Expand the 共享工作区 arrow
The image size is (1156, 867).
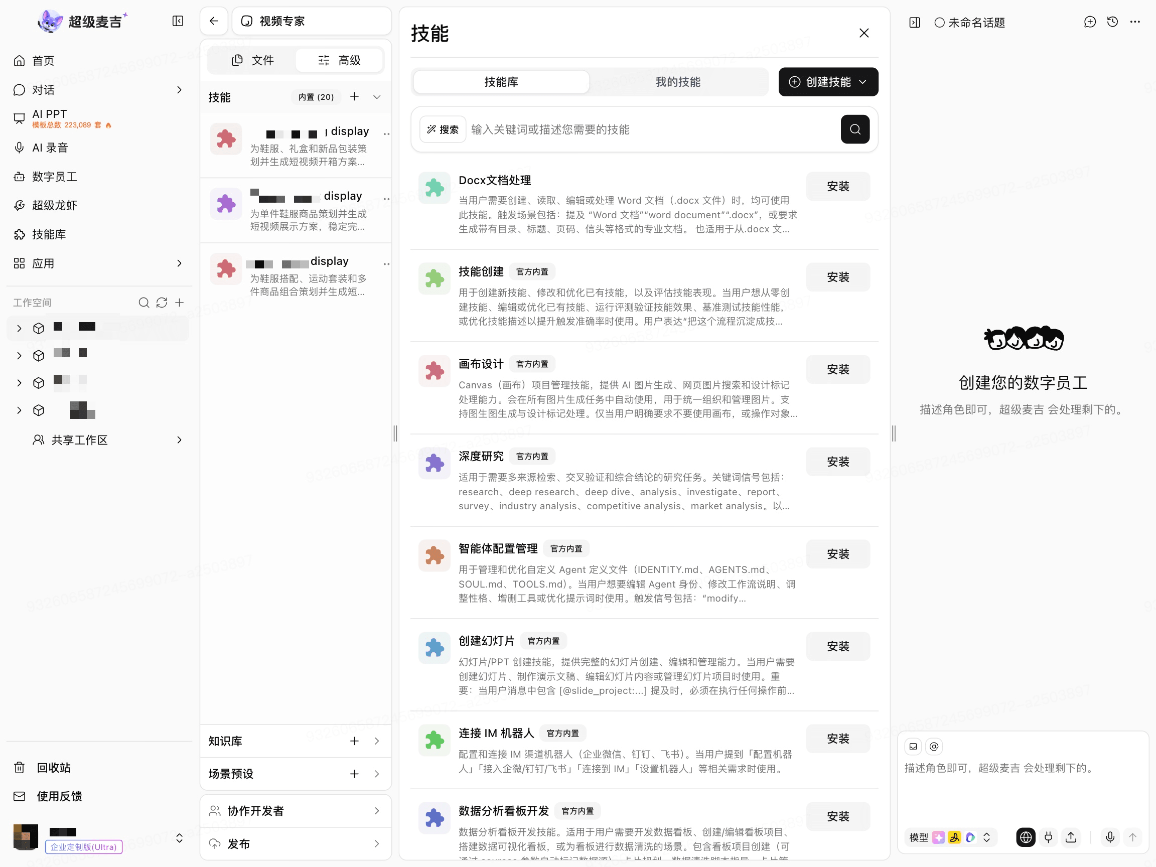click(179, 440)
